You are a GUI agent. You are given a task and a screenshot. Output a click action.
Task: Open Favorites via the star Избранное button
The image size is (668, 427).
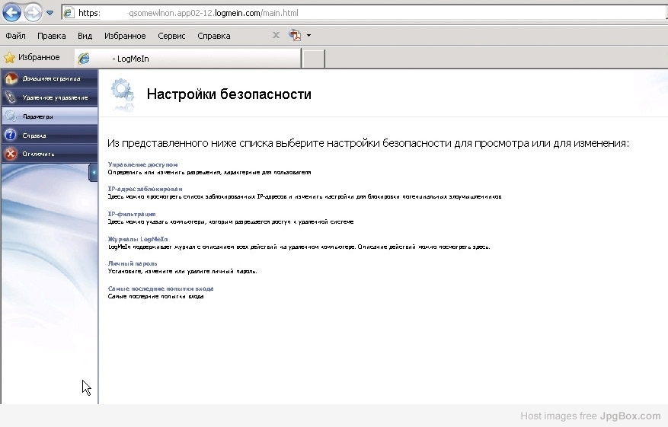32,58
